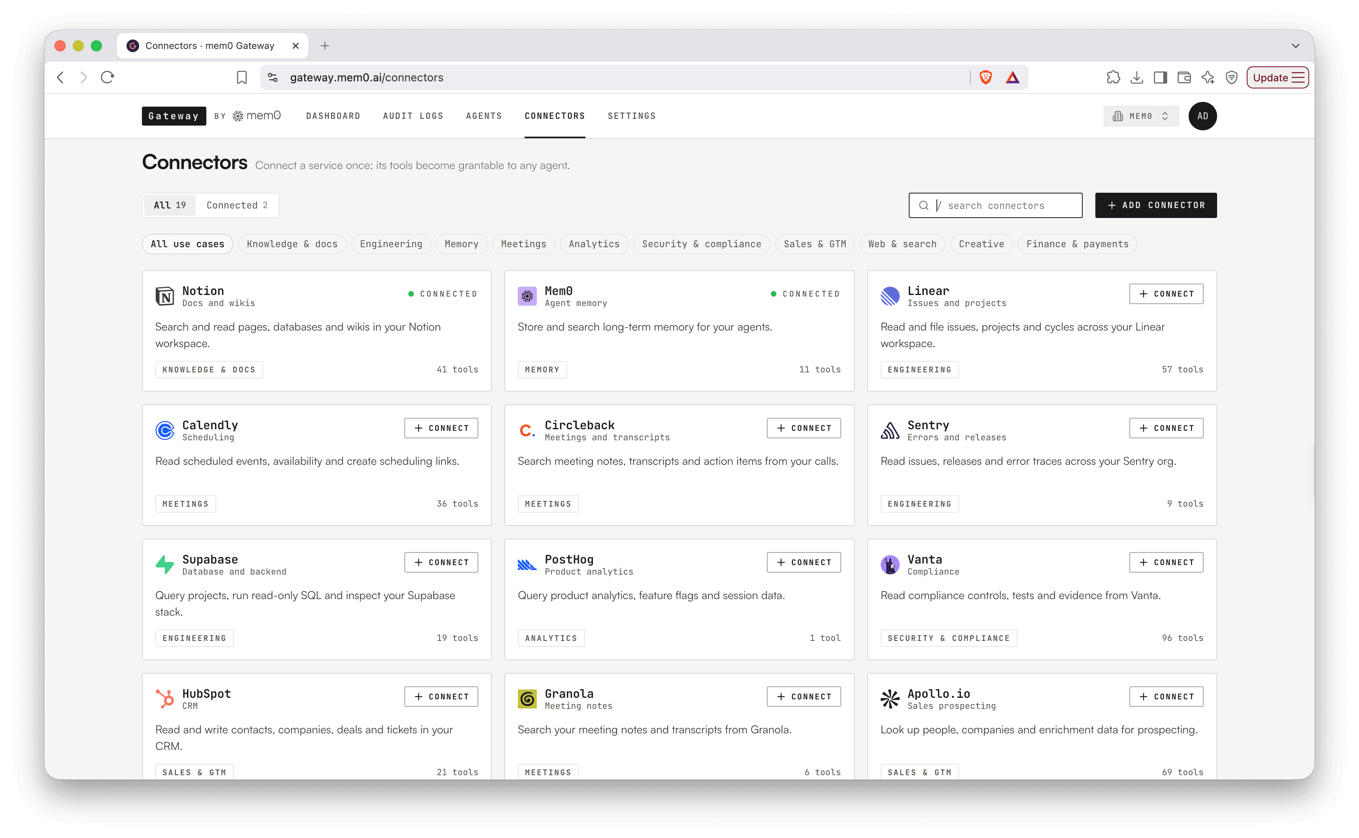Connect the HubSpot connector

(441, 696)
